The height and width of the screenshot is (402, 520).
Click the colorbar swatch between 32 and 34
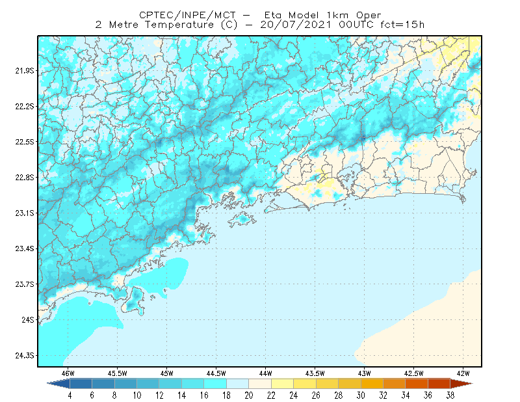(395, 383)
